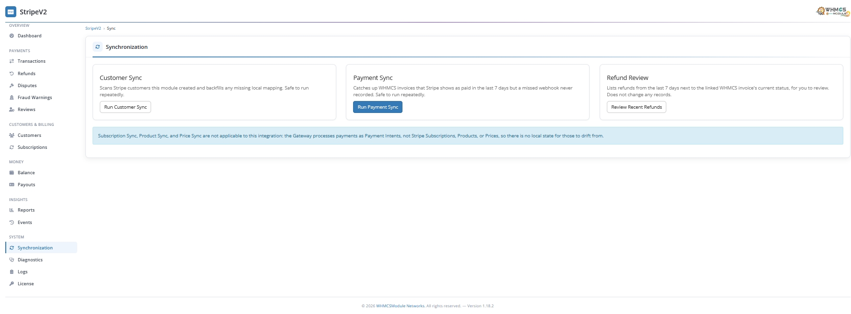
Task: Click the Customers people icon
Action: (x=12, y=135)
